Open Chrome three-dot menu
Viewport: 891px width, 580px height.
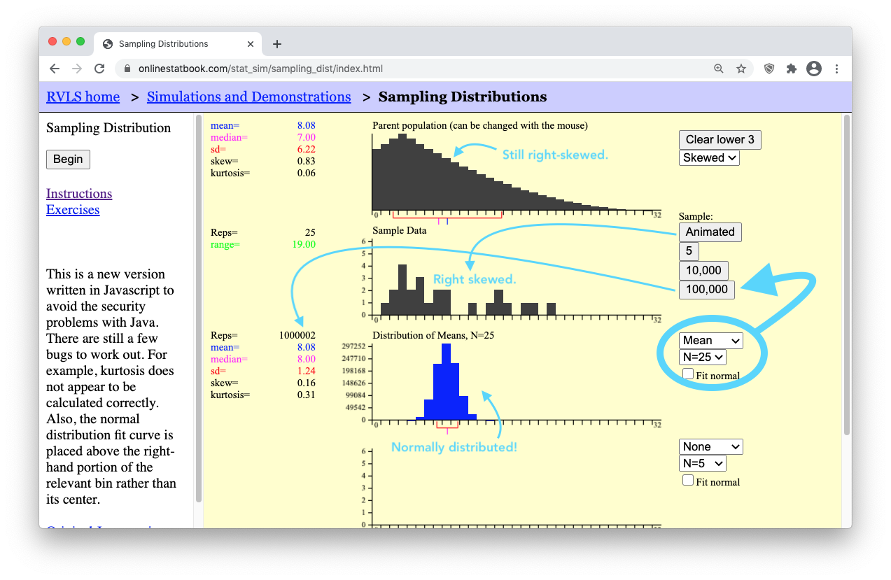(x=836, y=69)
